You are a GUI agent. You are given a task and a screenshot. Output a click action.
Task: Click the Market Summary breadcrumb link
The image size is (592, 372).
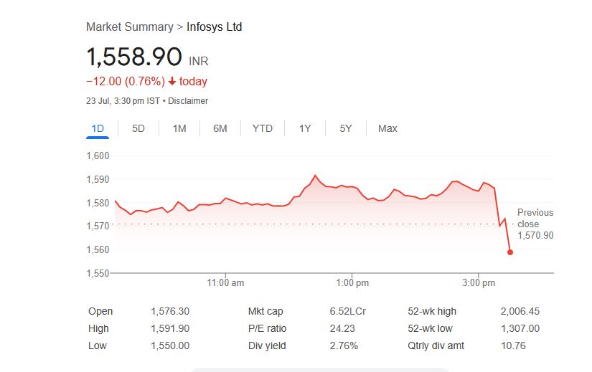click(129, 27)
